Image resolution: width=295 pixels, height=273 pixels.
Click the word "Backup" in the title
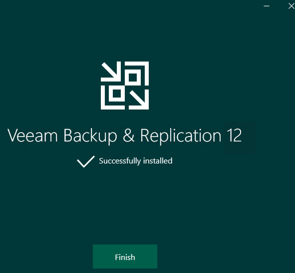(90, 136)
